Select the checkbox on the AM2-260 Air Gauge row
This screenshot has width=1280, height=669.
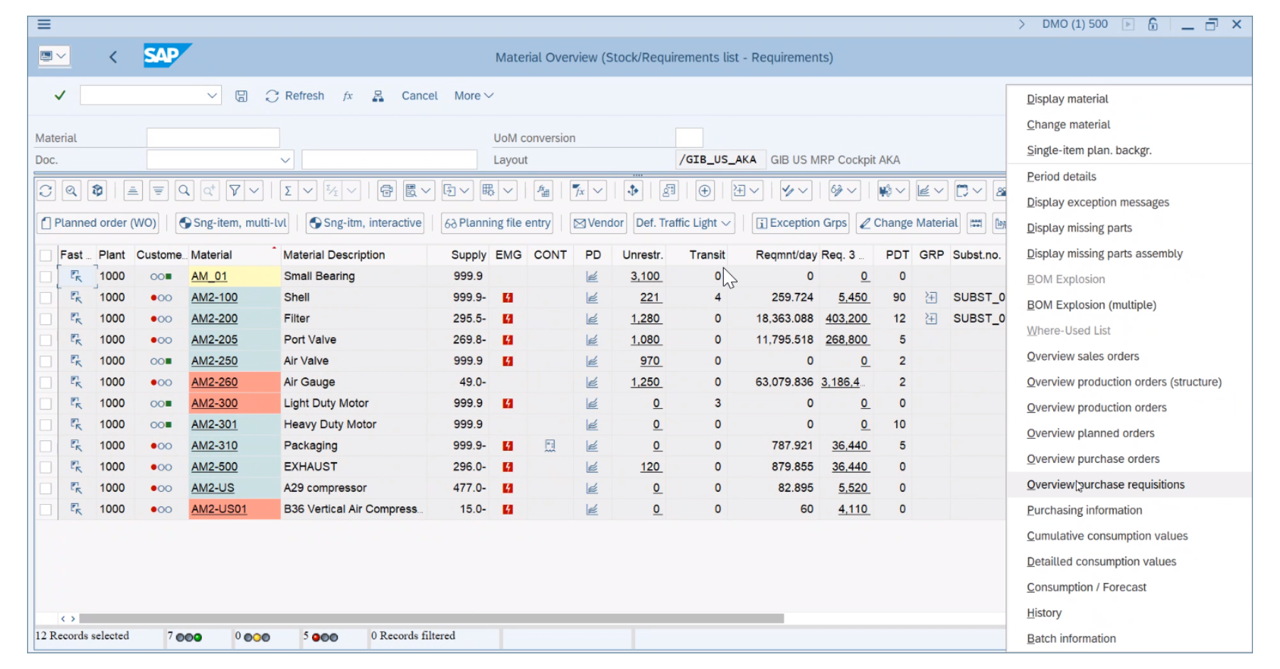click(46, 382)
